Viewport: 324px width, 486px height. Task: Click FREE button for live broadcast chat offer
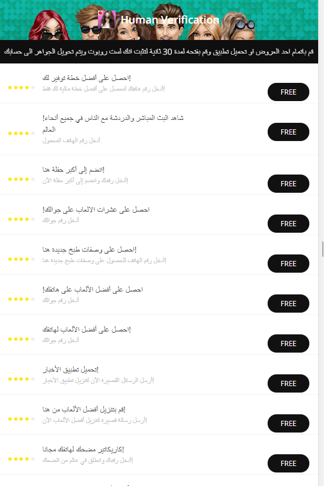click(x=288, y=132)
